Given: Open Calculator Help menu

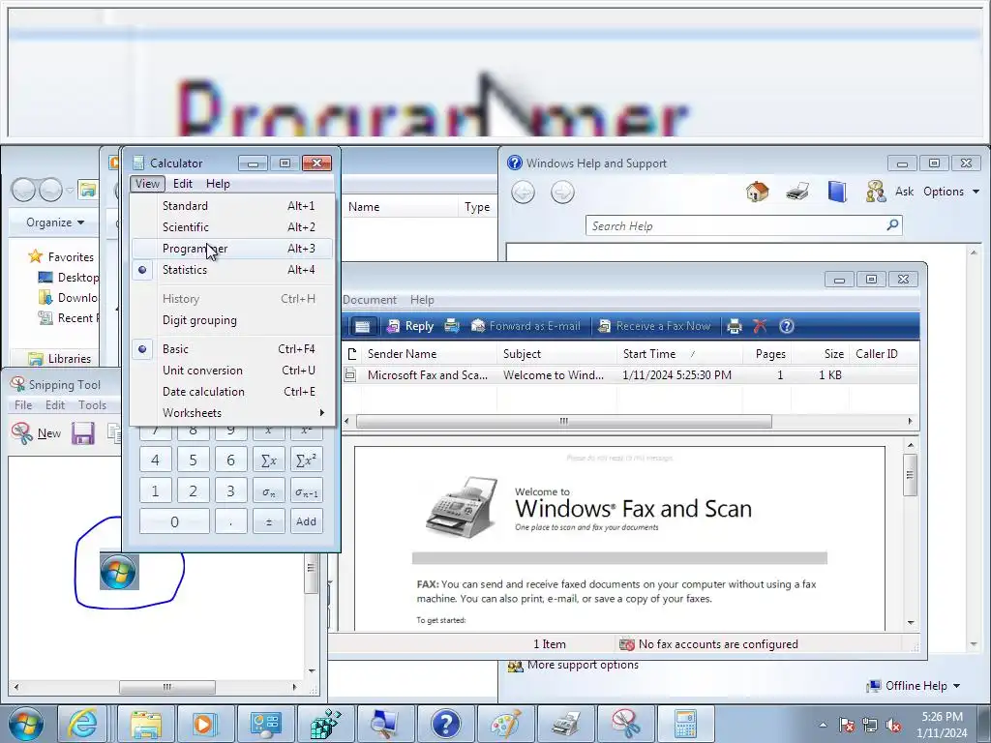Looking at the screenshot, I should [218, 184].
